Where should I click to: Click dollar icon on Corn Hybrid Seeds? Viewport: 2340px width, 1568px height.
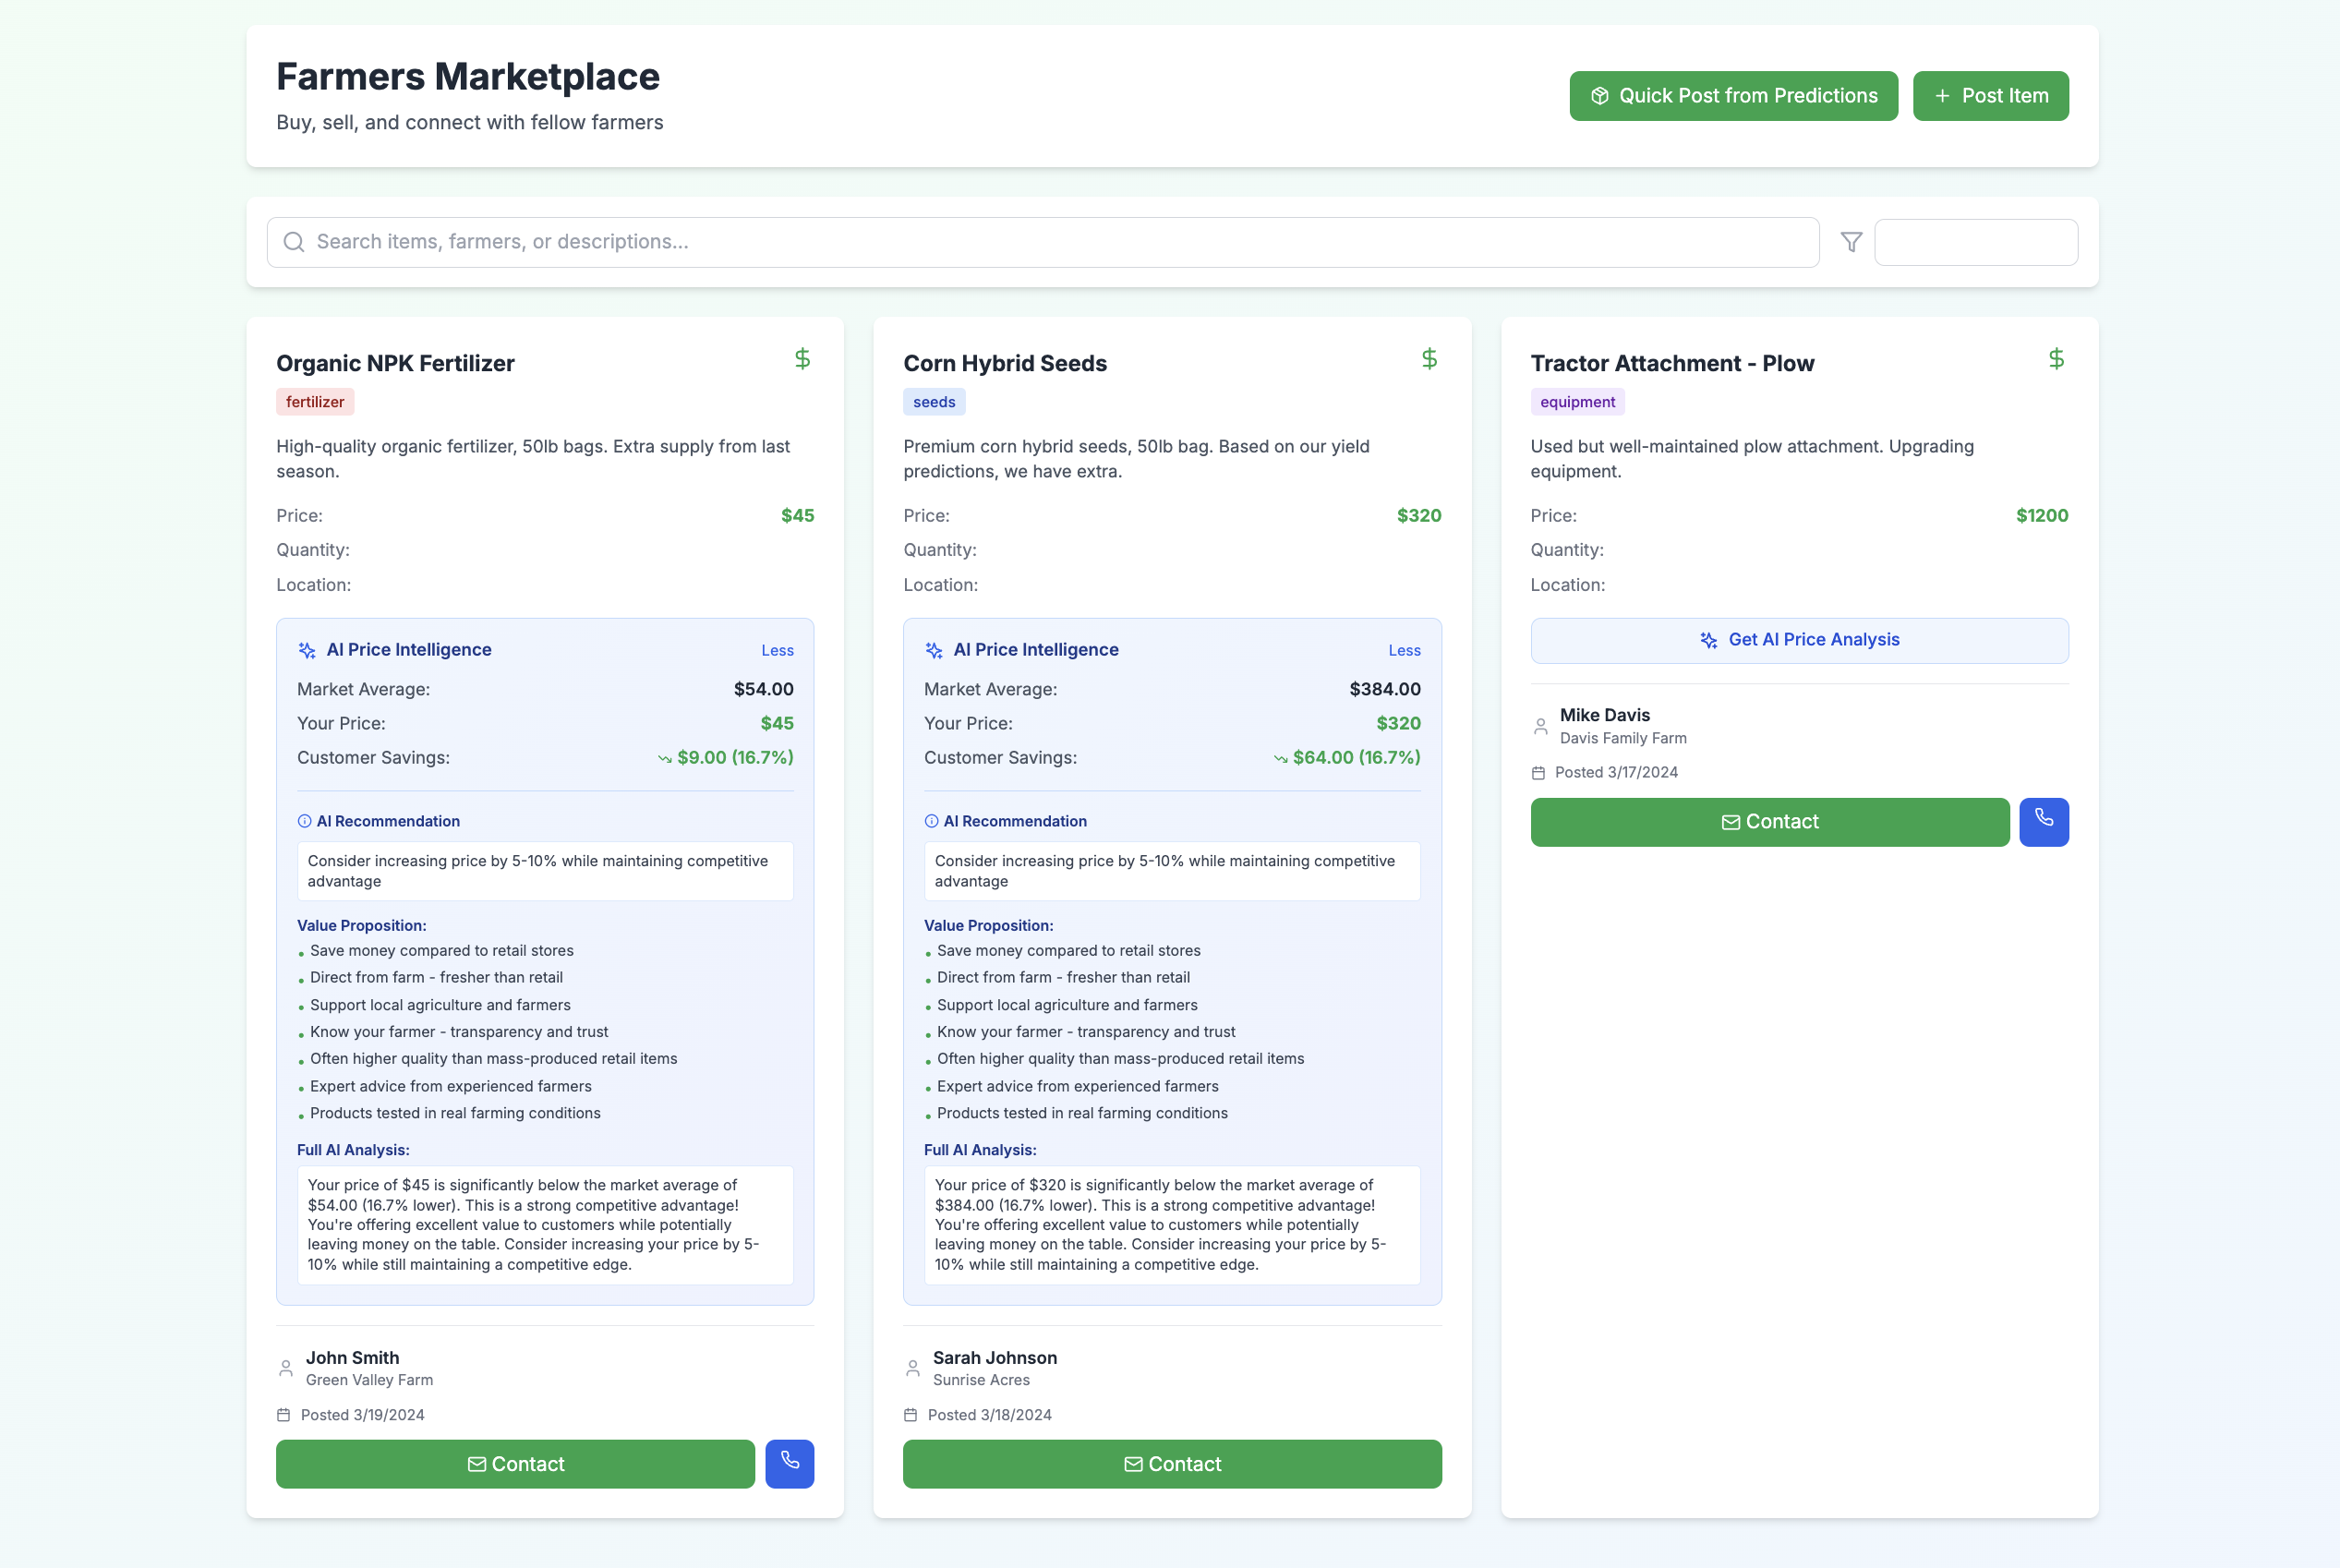(x=1429, y=359)
